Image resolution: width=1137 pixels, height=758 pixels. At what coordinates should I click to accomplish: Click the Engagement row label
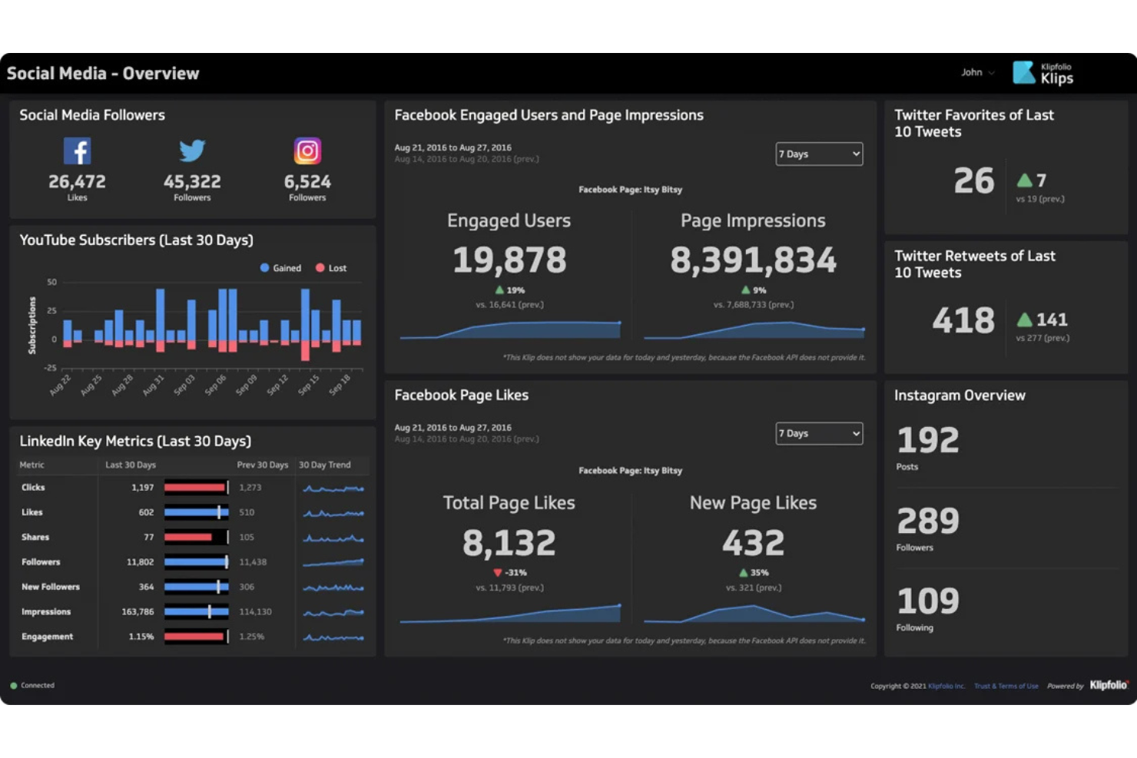tap(48, 637)
